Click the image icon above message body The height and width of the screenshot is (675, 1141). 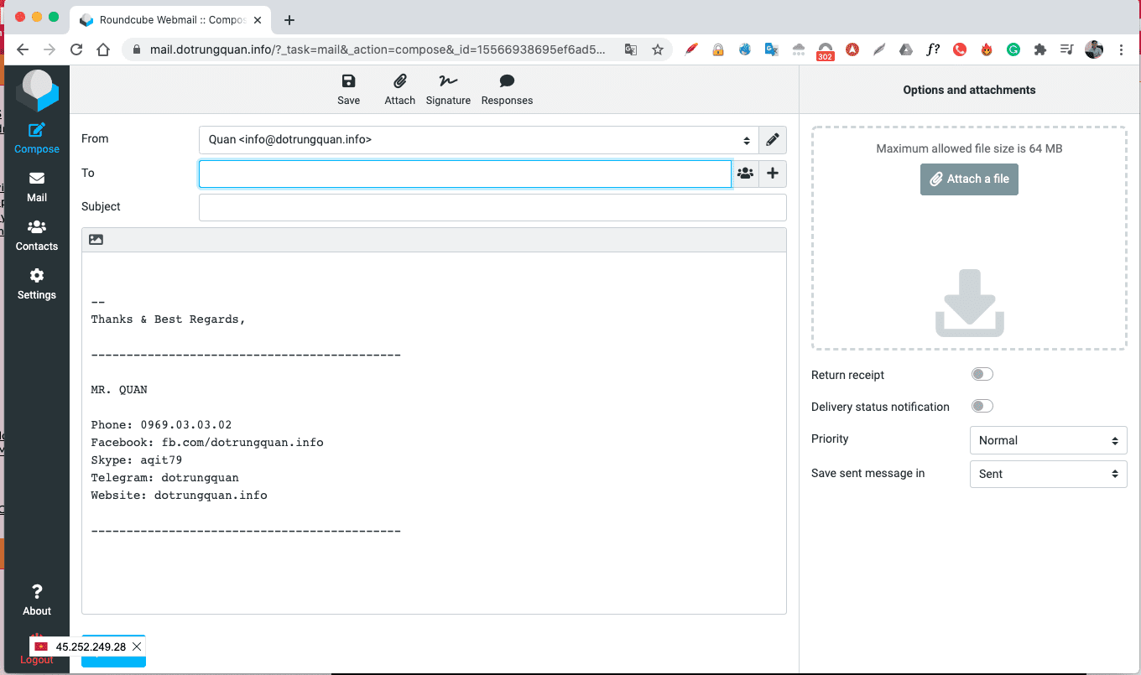click(x=96, y=240)
